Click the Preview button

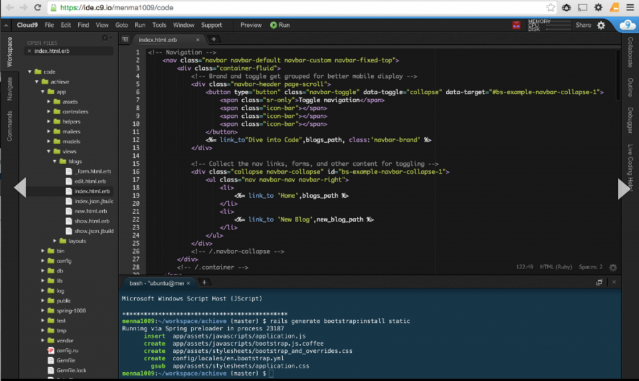pyautogui.click(x=250, y=25)
